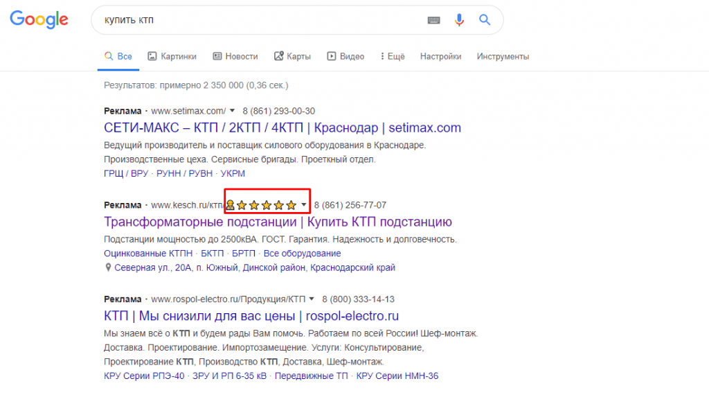The height and width of the screenshot is (397, 709).
Task: Open 'Трансформаторные подстанции | Купить КТП подстанцию' result
Action: point(278,222)
